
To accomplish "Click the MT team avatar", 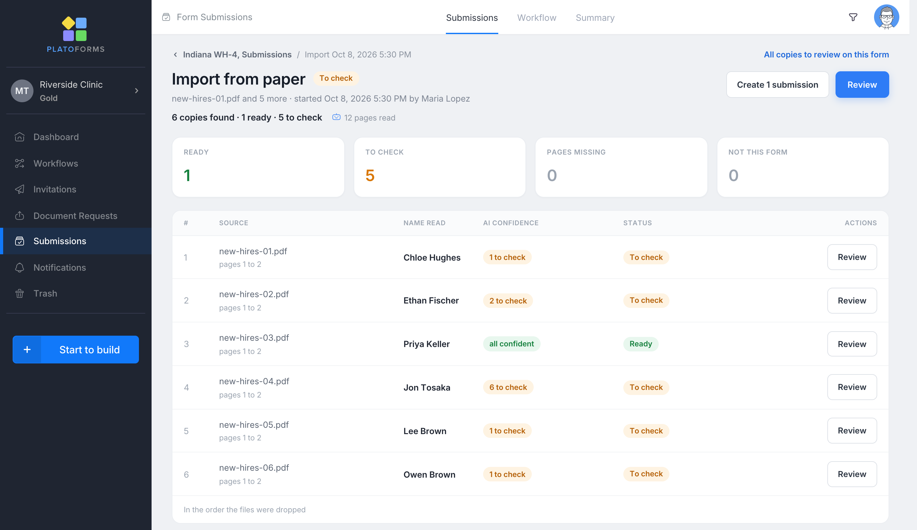I will [x=22, y=91].
